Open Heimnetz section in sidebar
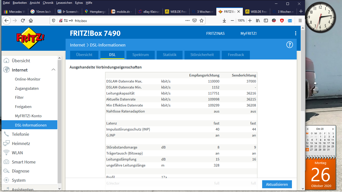The image size is (342, 192). 21,143
